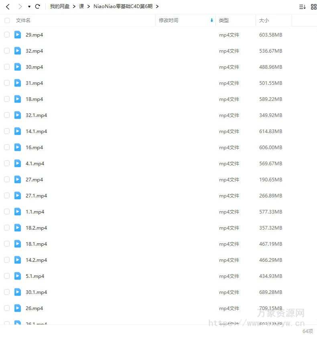
Task: Click the video icon for 29.mp4
Action: pos(18,35)
